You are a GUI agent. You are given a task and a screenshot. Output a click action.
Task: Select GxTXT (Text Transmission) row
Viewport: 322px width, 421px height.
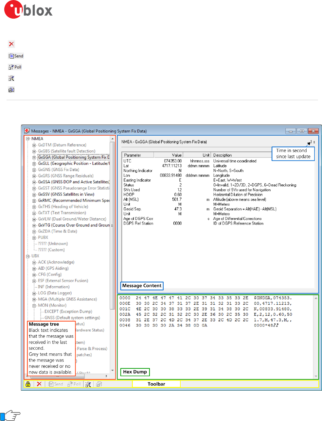62,213
